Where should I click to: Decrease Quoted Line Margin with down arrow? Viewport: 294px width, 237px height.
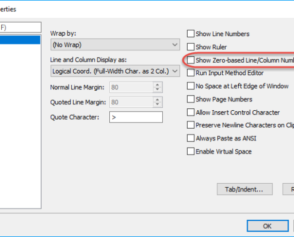(157, 104)
